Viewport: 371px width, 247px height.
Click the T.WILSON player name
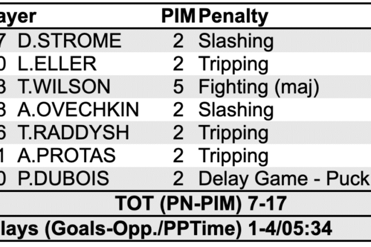pos(64,86)
